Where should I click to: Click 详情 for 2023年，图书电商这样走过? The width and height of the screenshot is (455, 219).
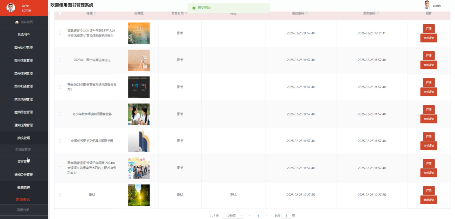click(x=429, y=56)
